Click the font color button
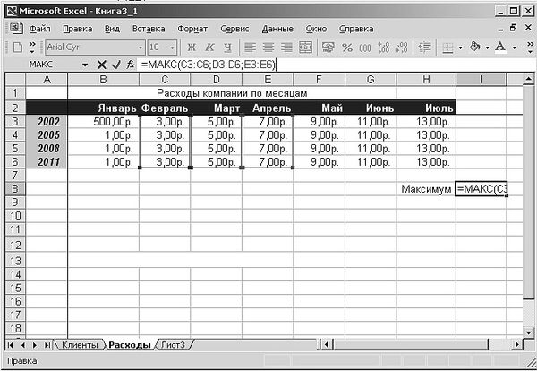The width and height of the screenshot is (537, 371). (x=500, y=47)
